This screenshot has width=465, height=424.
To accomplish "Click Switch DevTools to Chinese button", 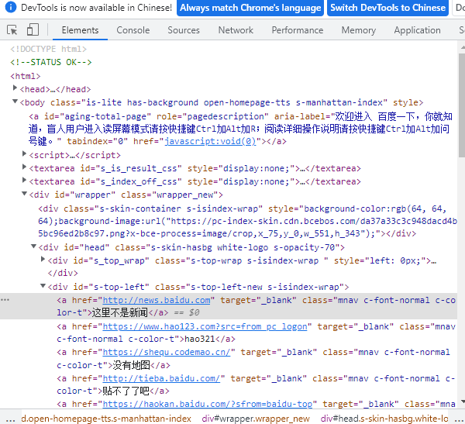I will coord(388,8).
